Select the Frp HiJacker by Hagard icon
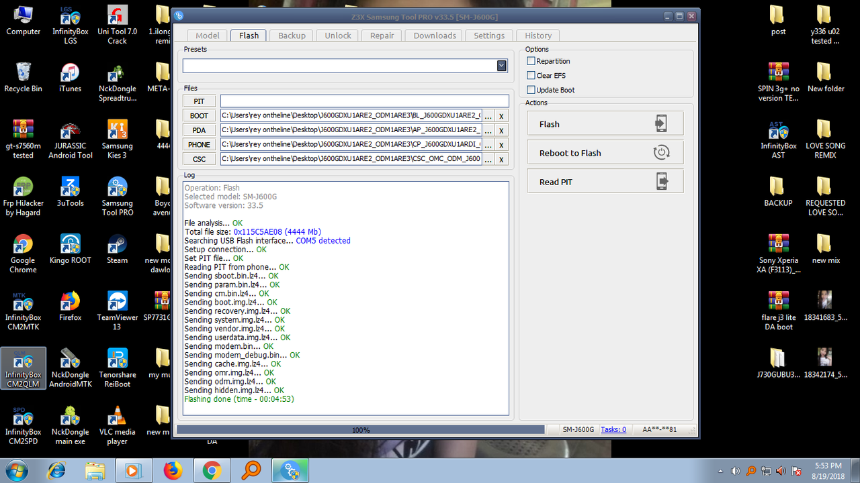The image size is (860, 483). 24,197
